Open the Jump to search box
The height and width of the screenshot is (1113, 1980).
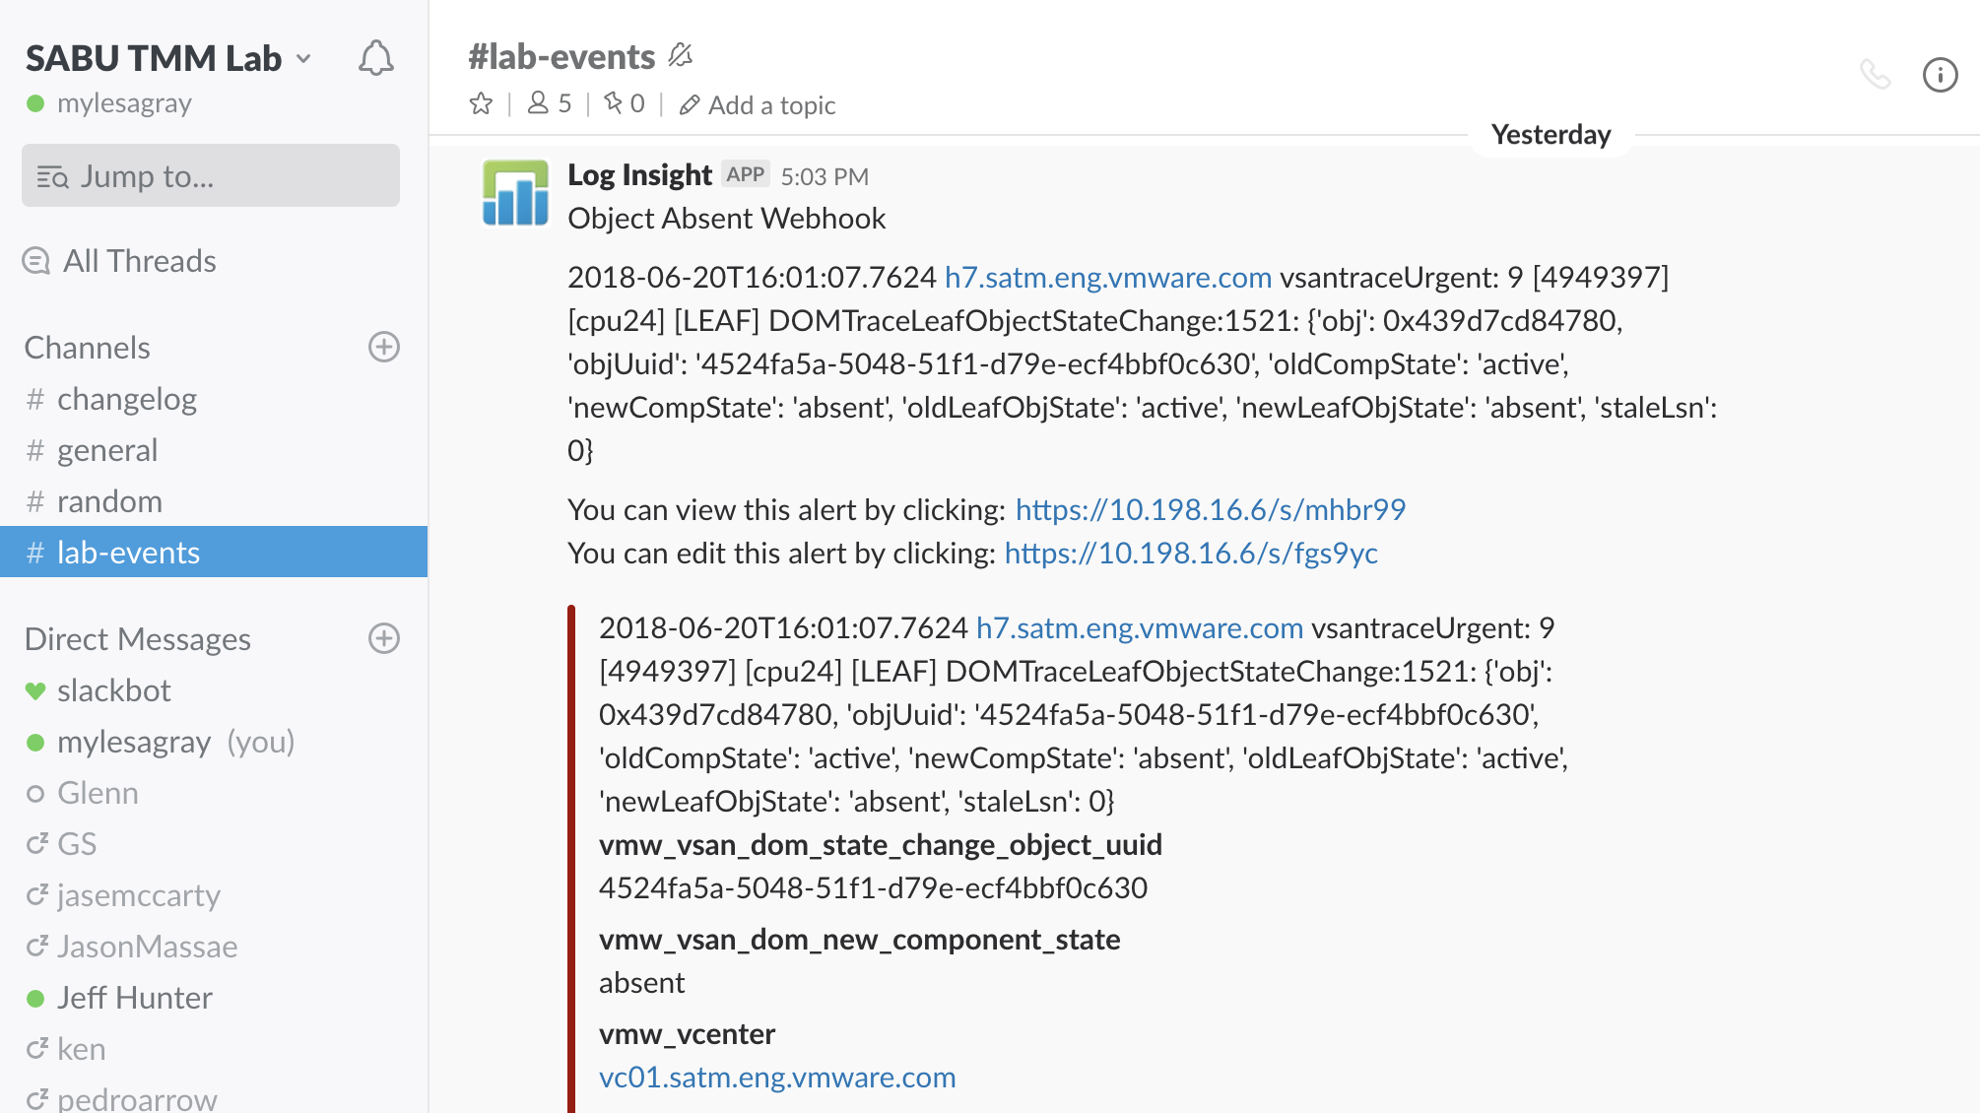[211, 176]
